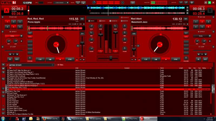Toggle VINYL mode on deck B

186,37
